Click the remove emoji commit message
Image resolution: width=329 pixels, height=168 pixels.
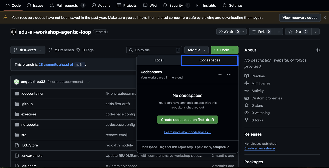tap(117, 135)
